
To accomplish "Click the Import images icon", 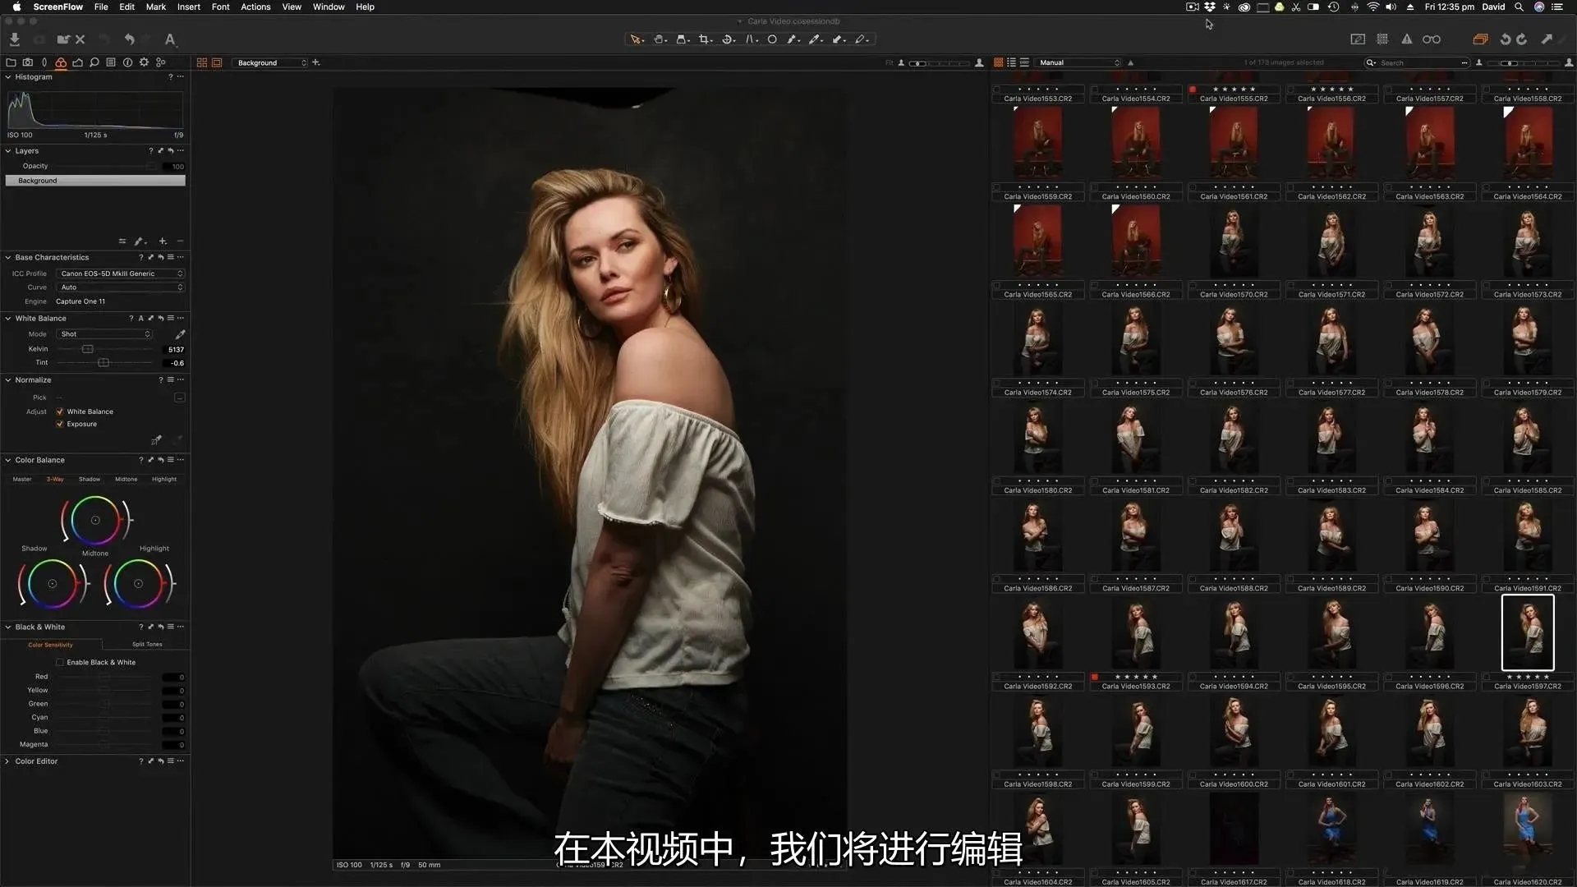I will pos(14,39).
